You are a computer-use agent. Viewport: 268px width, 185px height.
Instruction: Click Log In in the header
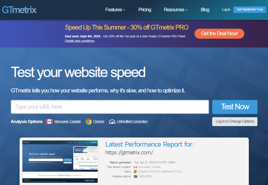226,10
